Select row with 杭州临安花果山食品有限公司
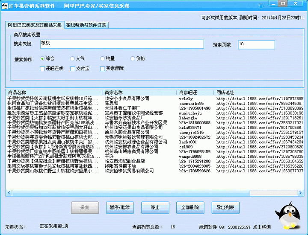The width and height of the screenshot is (308, 235). (x=155, y=128)
